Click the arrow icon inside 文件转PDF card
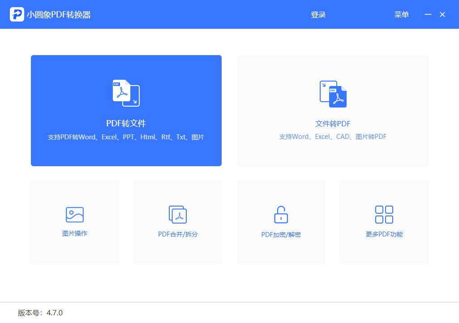 click(324, 86)
